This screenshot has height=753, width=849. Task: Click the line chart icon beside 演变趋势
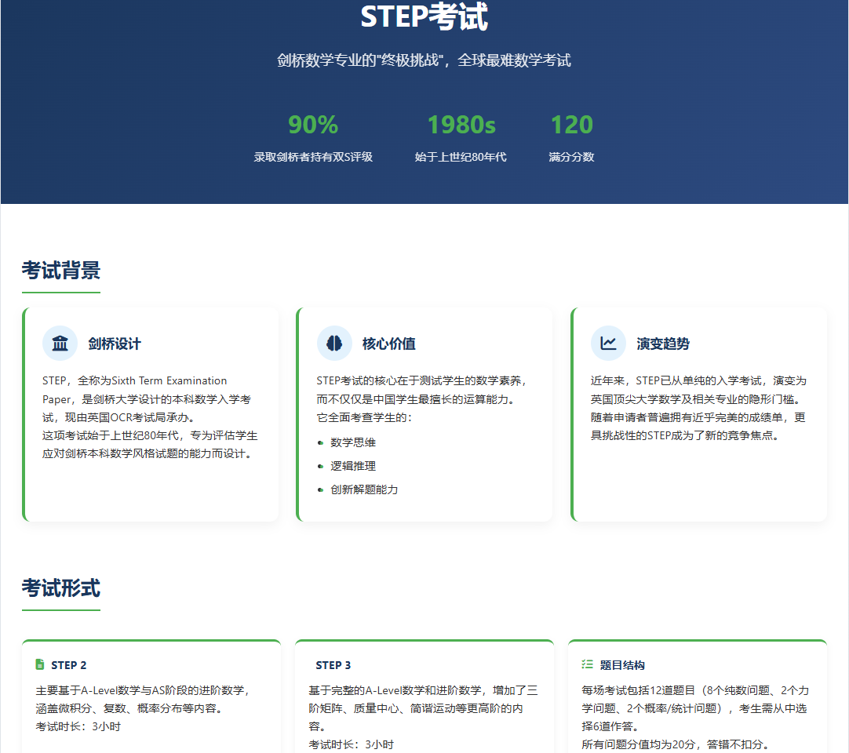click(608, 344)
